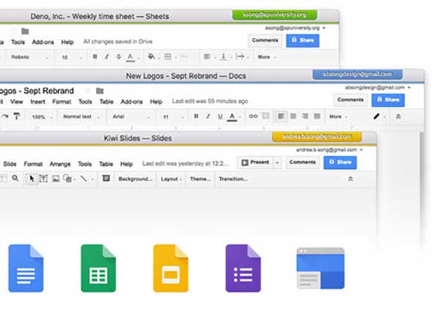Select the shape tool in Slides
Viewport: 440px width, 321px height.
tap(67, 178)
